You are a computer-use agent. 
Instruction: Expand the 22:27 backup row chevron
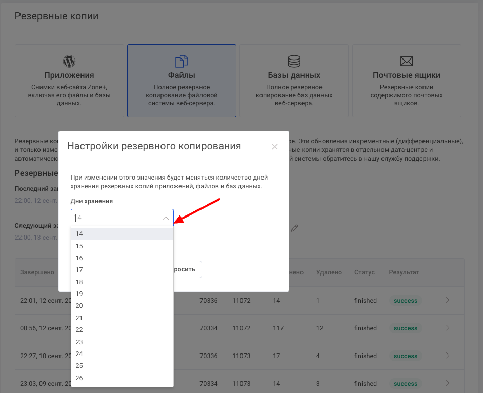tap(448, 356)
